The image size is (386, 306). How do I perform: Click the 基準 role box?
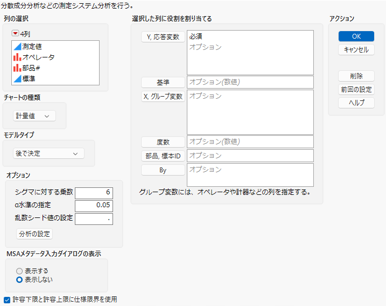click(250, 82)
